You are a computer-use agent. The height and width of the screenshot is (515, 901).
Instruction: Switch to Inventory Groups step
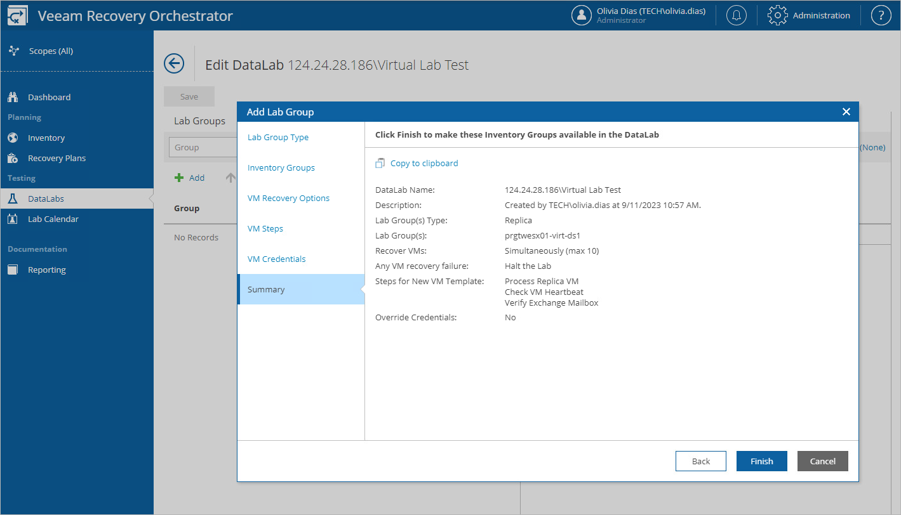281,167
